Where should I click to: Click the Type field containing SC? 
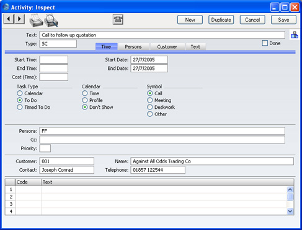58,44
